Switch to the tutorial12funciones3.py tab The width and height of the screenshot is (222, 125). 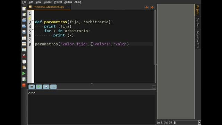coord(49,7)
